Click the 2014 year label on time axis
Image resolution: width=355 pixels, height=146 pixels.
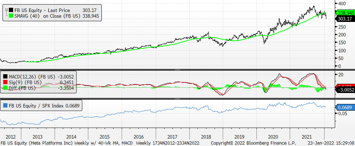coord(71,137)
